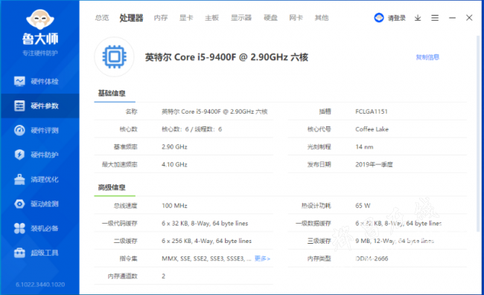Click the login avatar icon
Viewport: 484px width, 295px height.
(x=379, y=18)
